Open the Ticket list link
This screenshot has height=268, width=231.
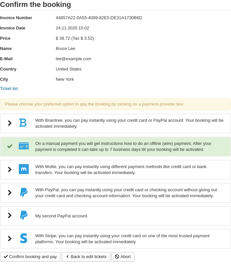(9, 89)
